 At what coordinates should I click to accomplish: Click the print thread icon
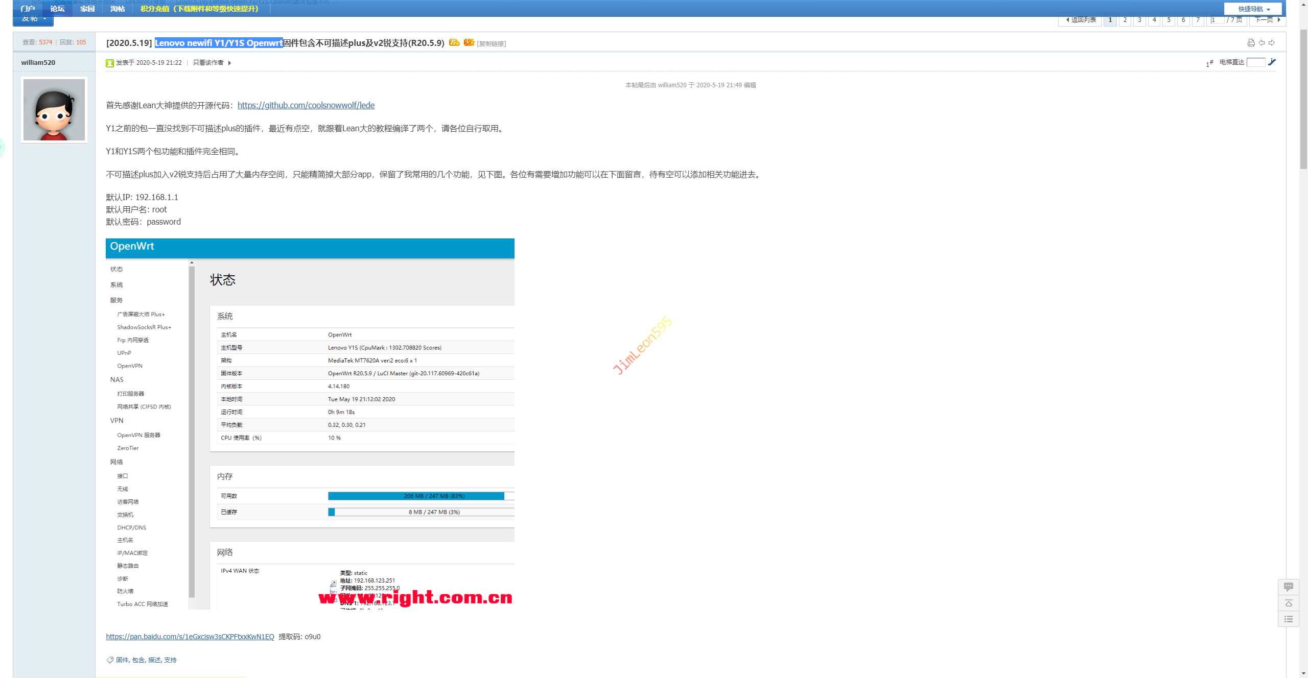pyautogui.click(x=1251, y=43)
